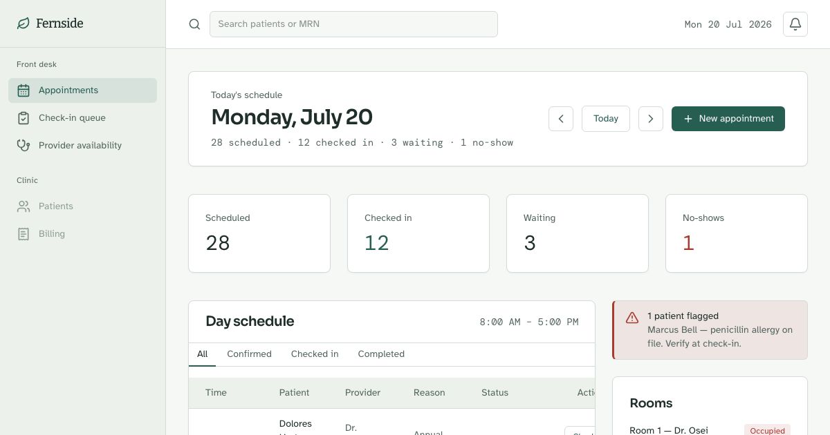Open notifications bell icon
The width and height of the screenshot is (830, 435).
(795, 24)
